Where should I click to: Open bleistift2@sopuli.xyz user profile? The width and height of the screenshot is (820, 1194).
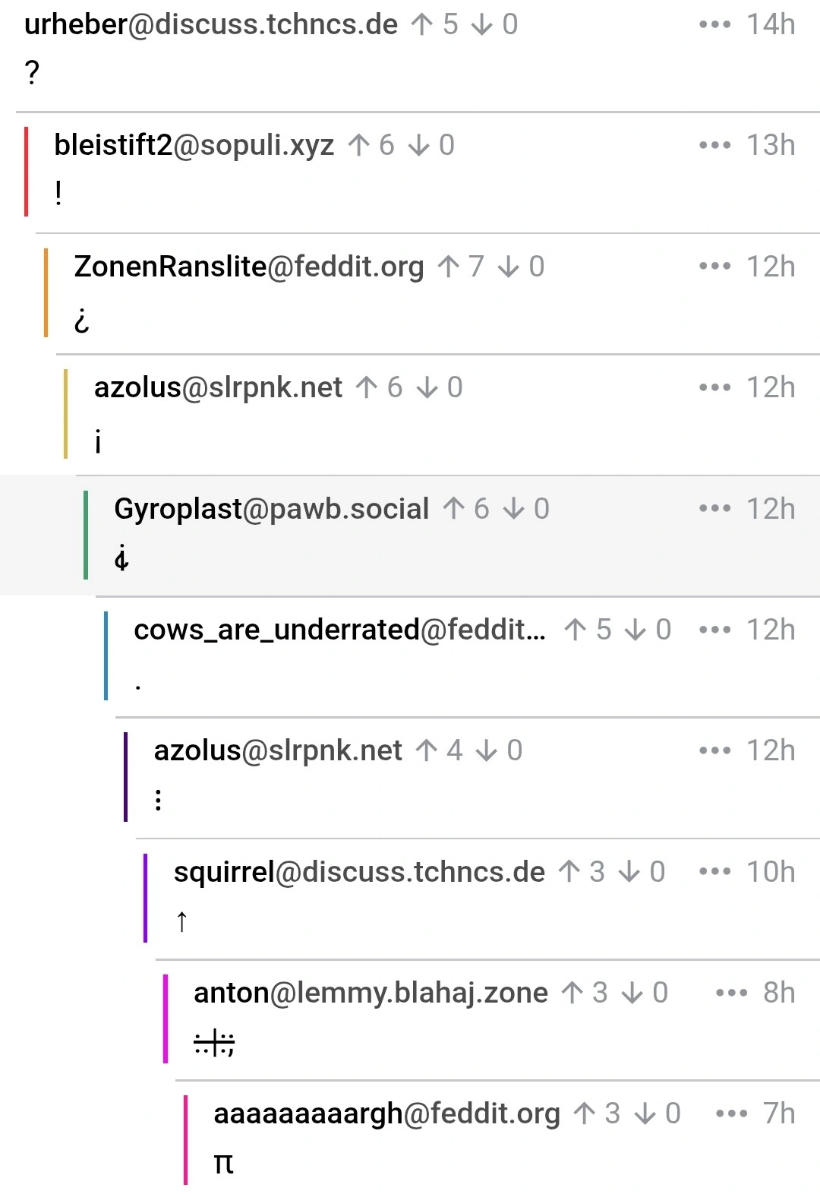[x=194, y=145]
